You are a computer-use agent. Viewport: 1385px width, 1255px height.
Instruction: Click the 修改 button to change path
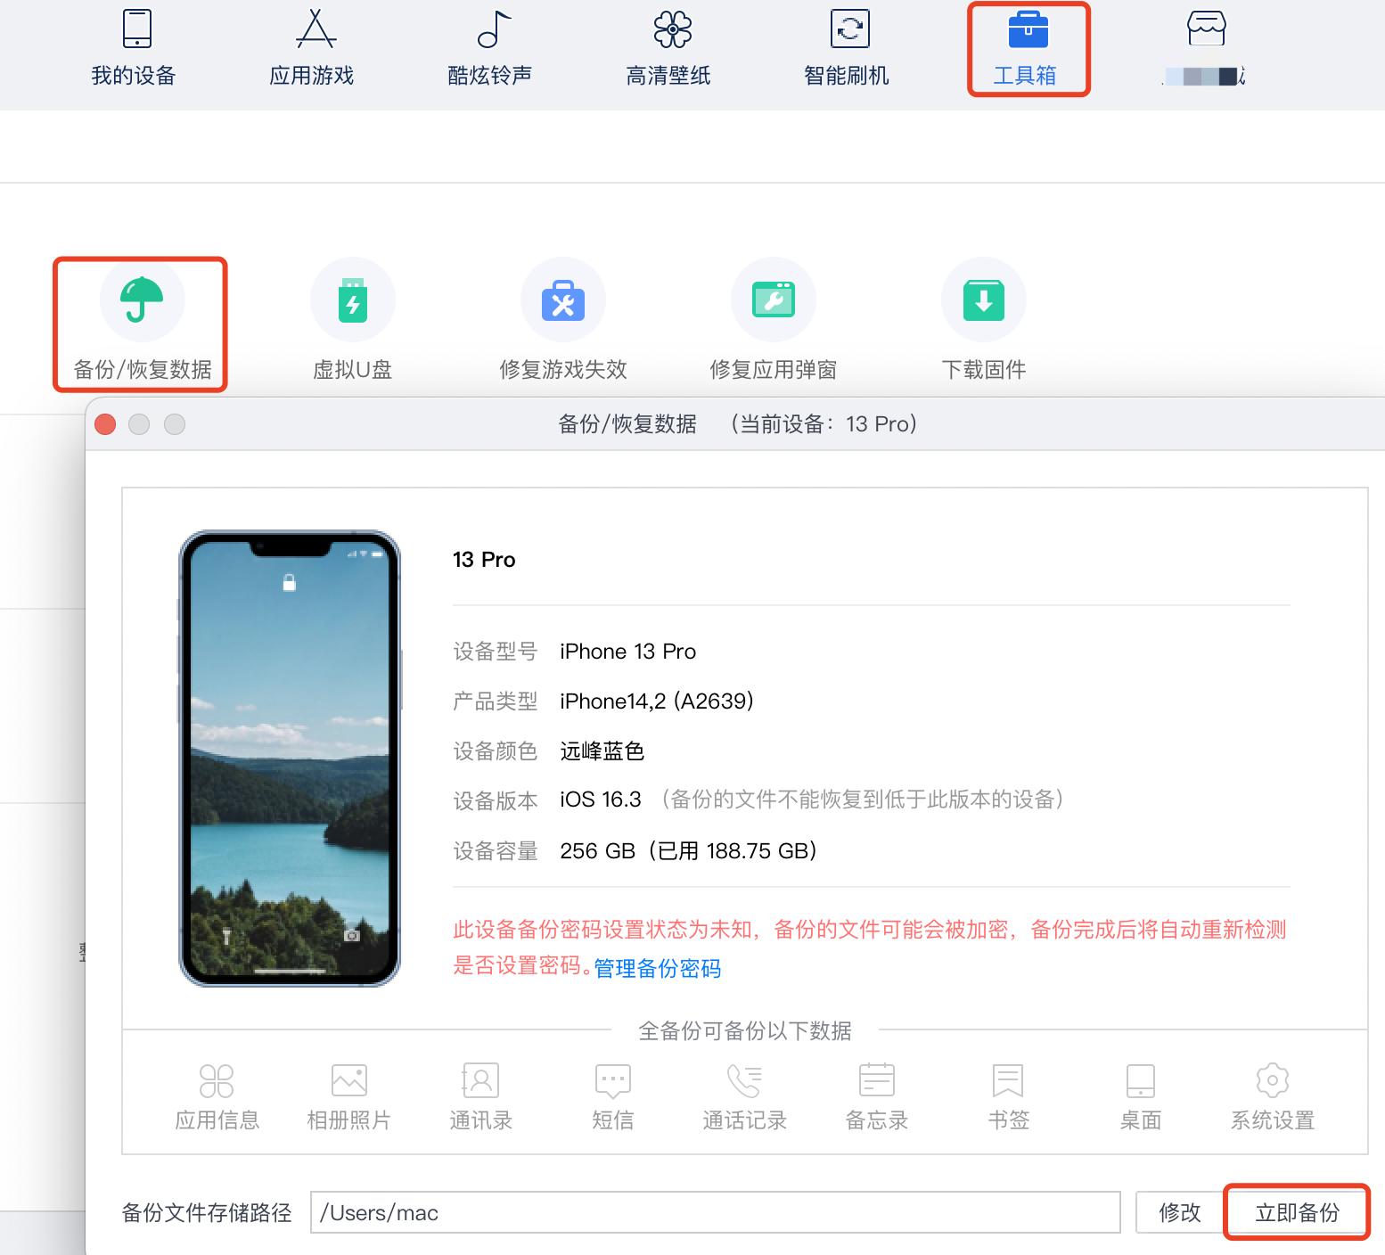(x=1178, y=1212)
